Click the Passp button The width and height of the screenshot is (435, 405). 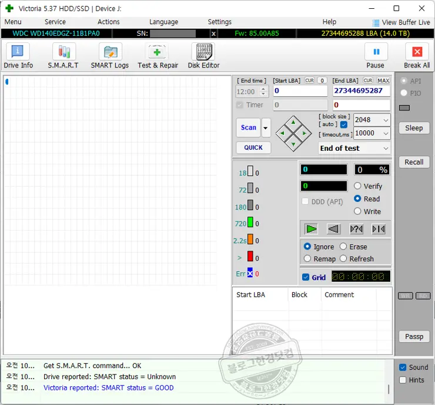point(414,336)
